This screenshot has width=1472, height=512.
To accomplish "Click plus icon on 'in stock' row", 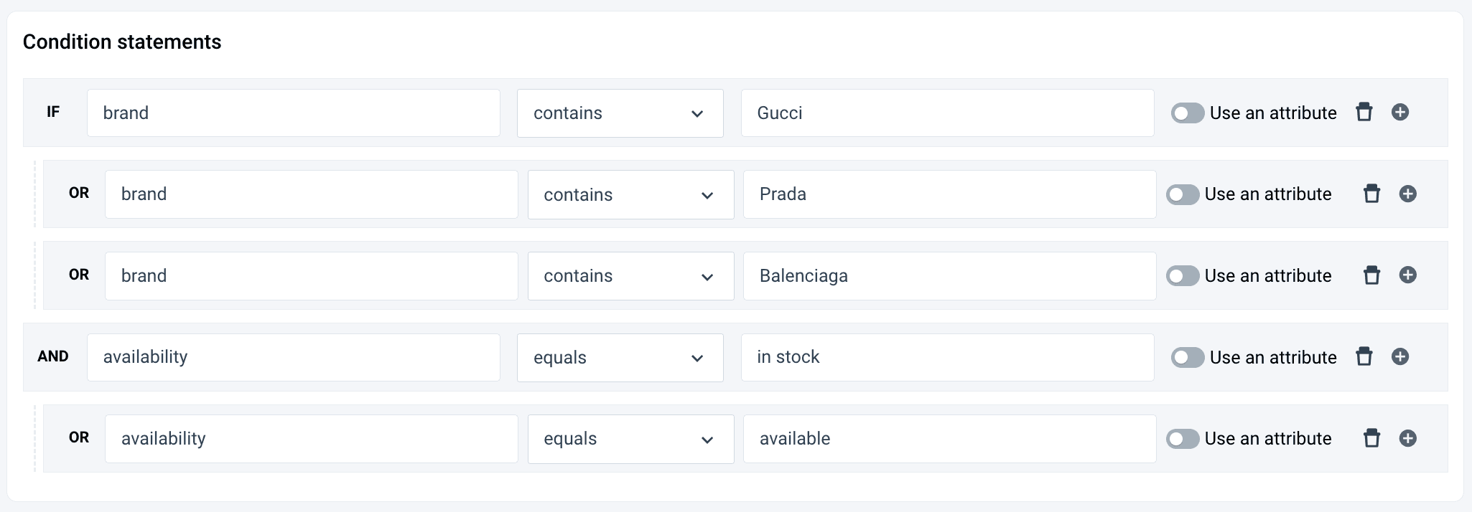I will tap(1399, 357).
